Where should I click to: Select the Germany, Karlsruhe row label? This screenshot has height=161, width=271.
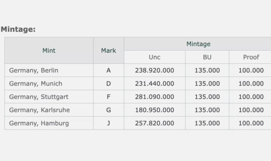(x=39, y=110)
